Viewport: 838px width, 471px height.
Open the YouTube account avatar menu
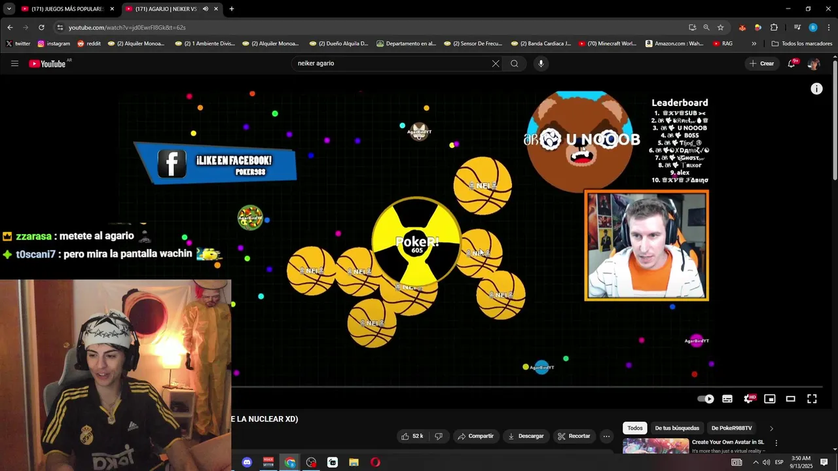click(x=813, y=63)
